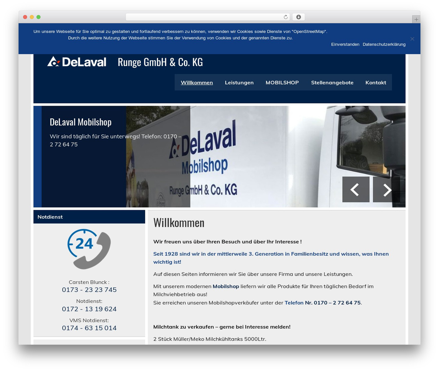Image resolution: width=439 pixels, height=371 pixels.
Task: Click slide caption 'Wir sind täglich für Sie unterwegs'
Action: tap(116, 140)
